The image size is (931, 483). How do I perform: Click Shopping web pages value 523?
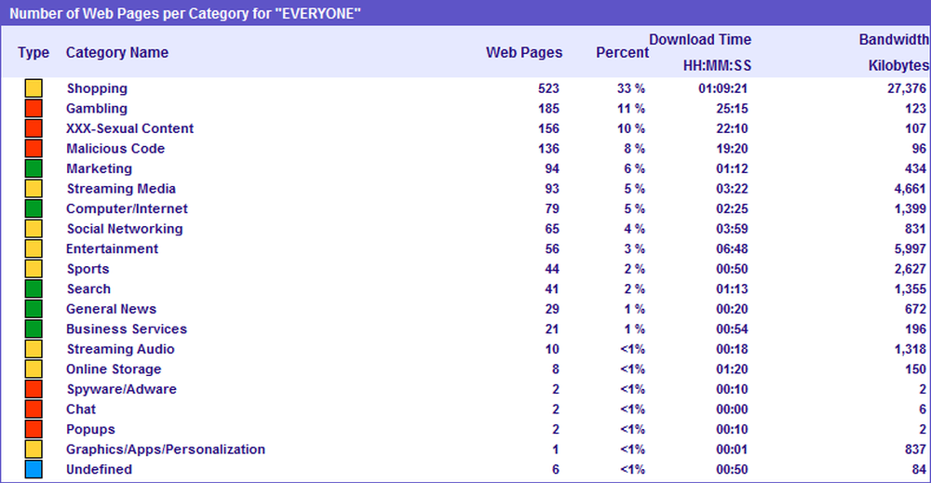tap(548, 88)
